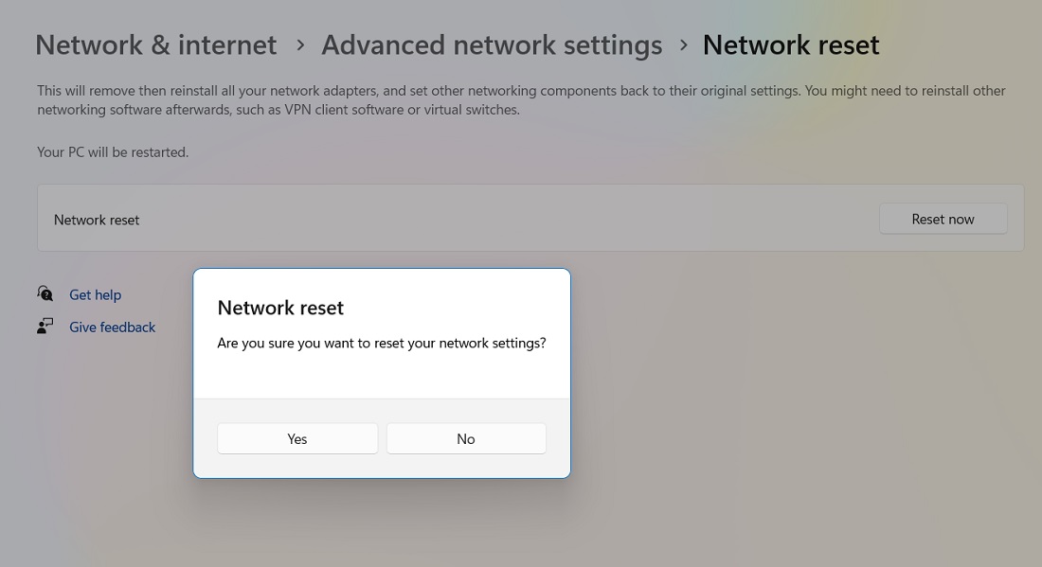Open Network & internet from the breadcrumb

point(155,44)
